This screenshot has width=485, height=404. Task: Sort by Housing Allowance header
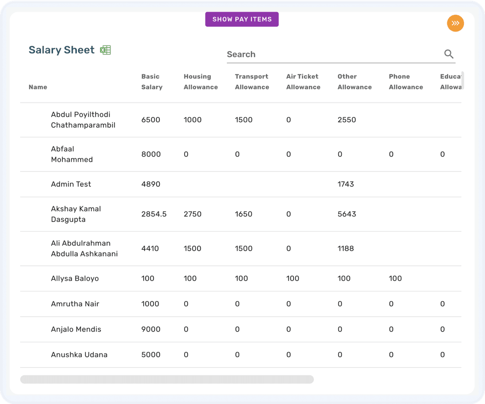pyautogui.click(x=200, y=81)
